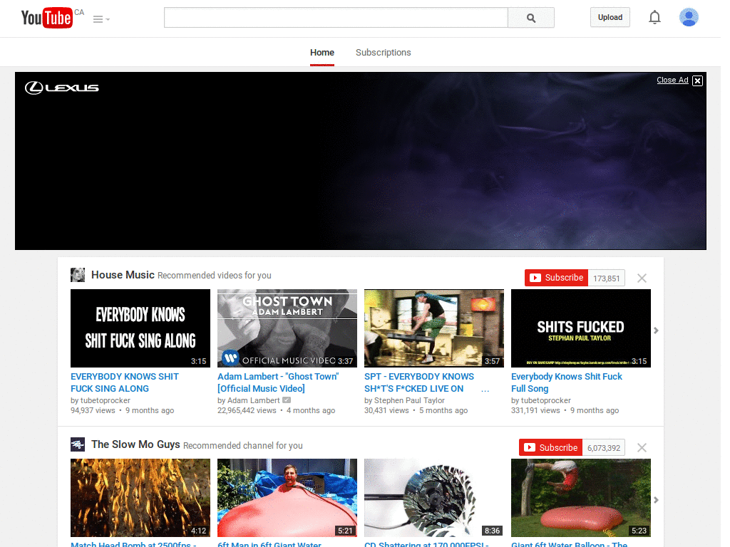This screenshot has width=730, height=547.
Task: Show next Slow Mo Guys videos arrow
Action: pos(656,500)
